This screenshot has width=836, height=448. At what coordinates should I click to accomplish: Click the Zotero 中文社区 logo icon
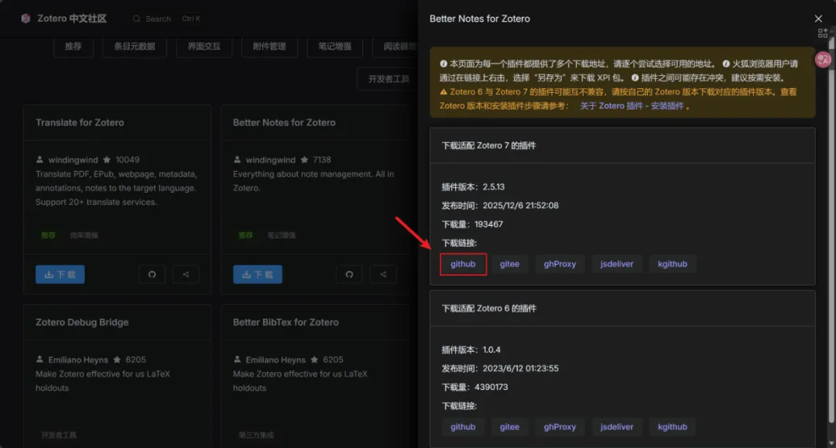[x=25, y=19]
